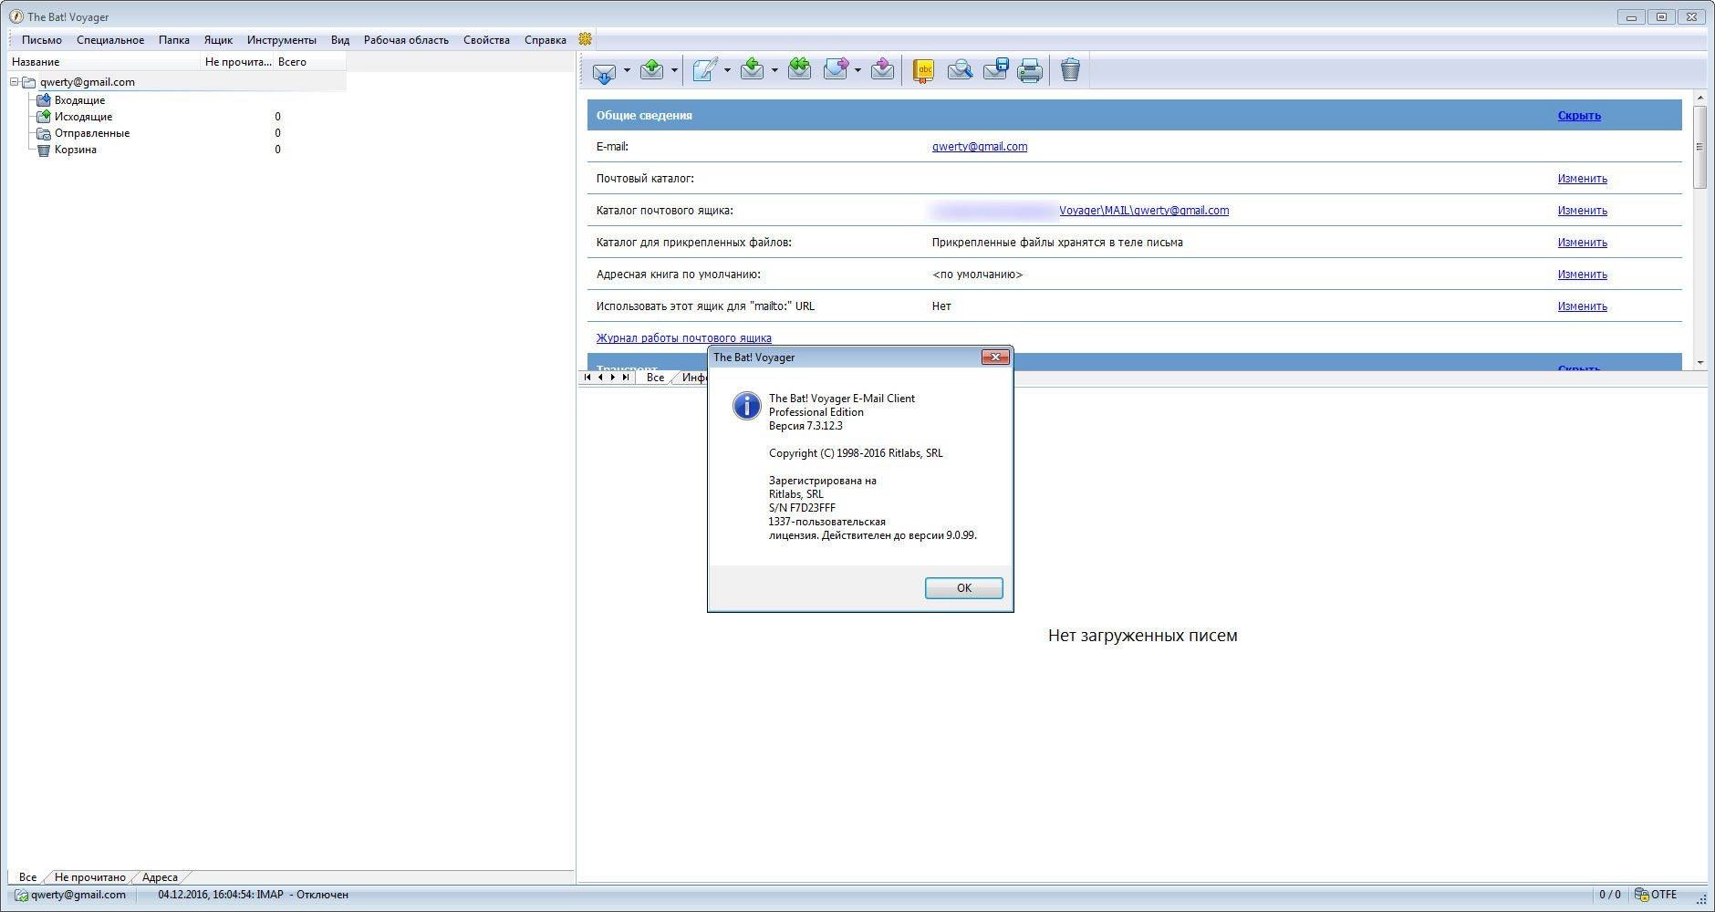The width and height of the screenshot is (1715, 912).
Task: Open dropdown arrow next to Forward
Action: 857,70
